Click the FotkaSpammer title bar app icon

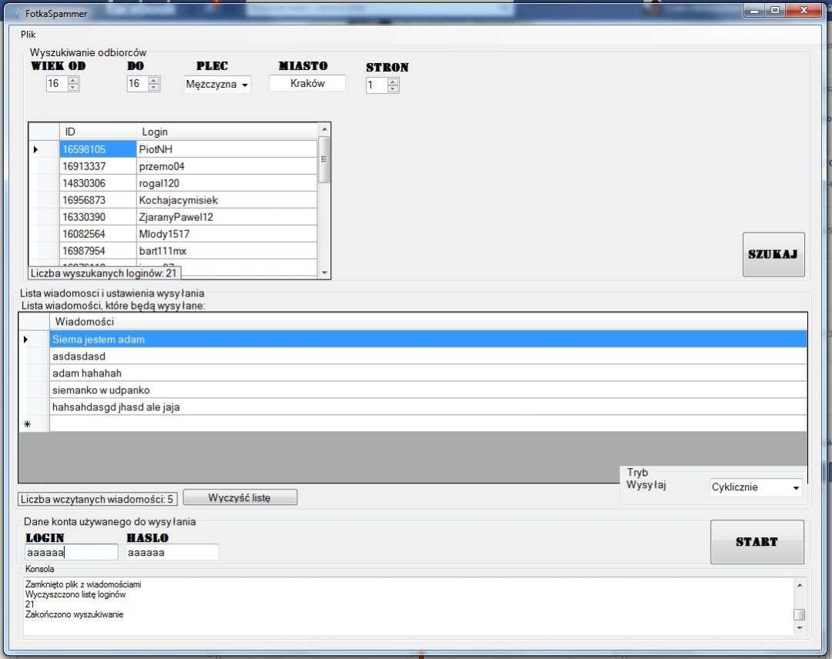click(15, 13)
